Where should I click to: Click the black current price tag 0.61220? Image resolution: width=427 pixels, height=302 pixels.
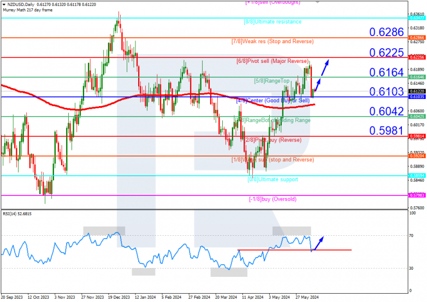tap(417, 91)
